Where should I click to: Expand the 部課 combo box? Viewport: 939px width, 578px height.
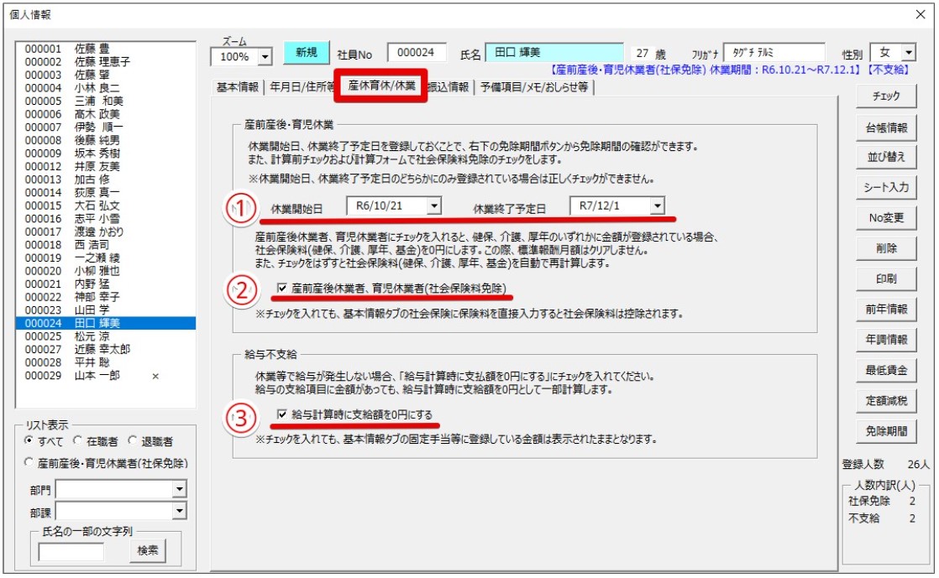click(180, 511)
